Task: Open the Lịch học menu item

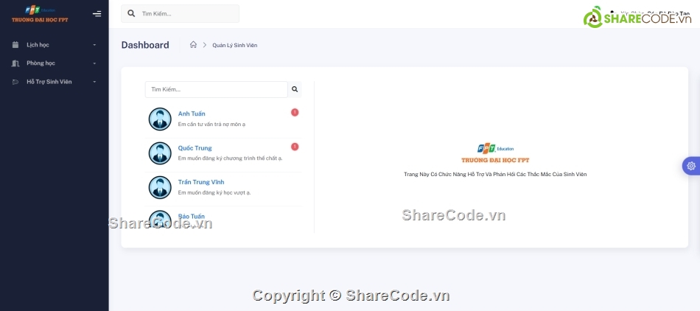Action: [54, 45]
